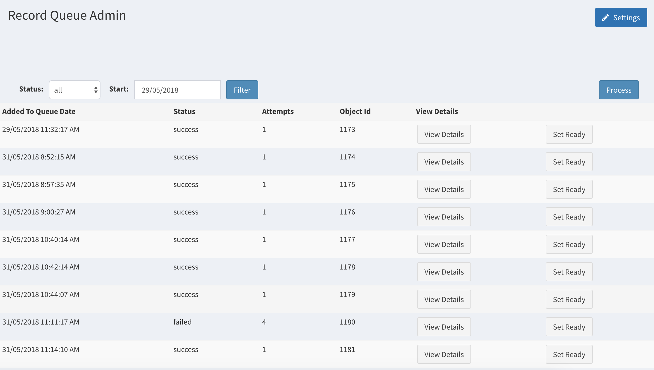
Task: View details for object 1178
Action: point(444,272)
